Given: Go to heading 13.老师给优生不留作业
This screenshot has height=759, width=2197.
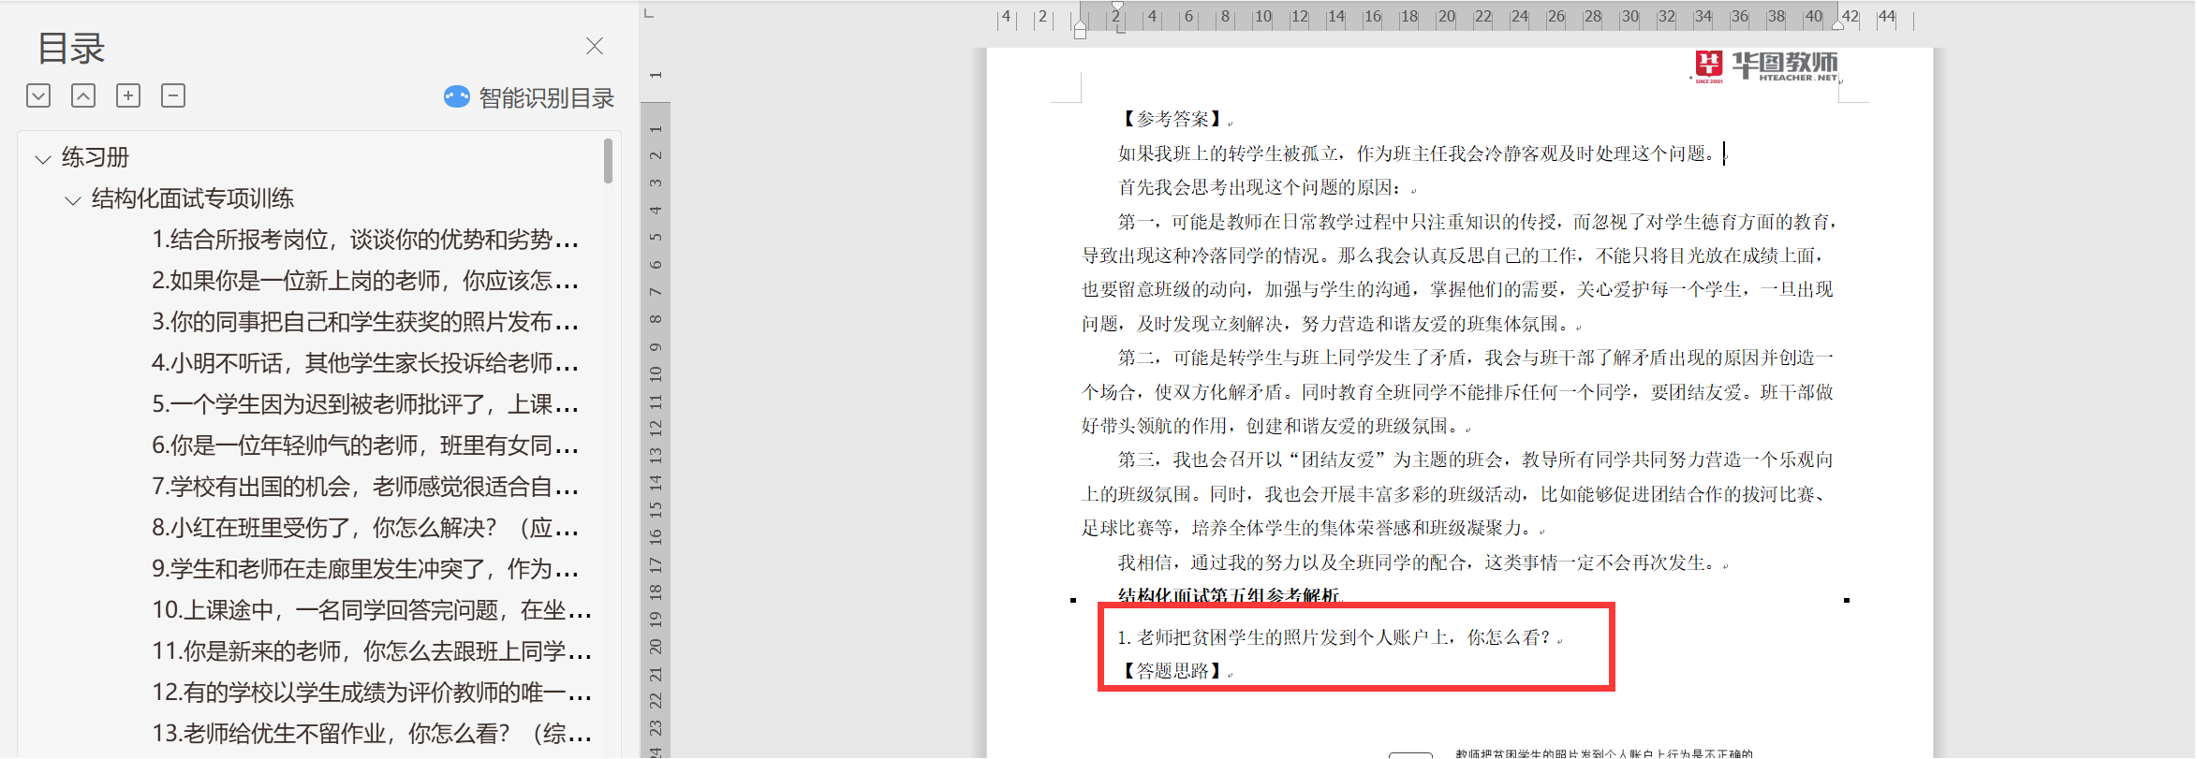Looking at the screenshot, I should click(371, 734).
